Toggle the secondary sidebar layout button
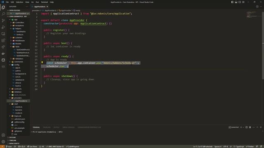Image resolution: width=264 pixels, height=148 pixels. click(x=240, y=2)
